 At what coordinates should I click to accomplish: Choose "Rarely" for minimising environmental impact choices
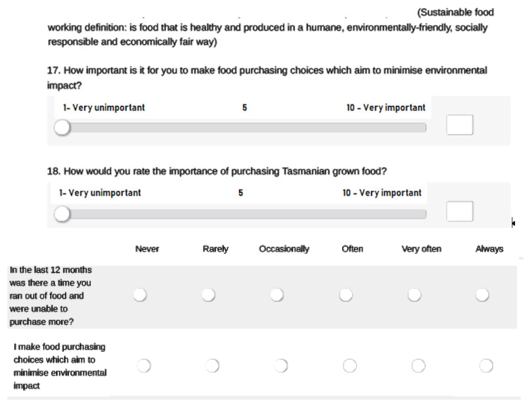click(x=212, y=365)
